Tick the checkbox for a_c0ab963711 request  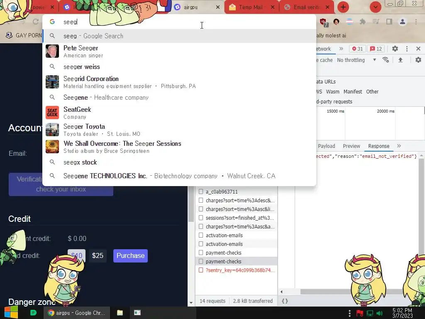(201, 191)
